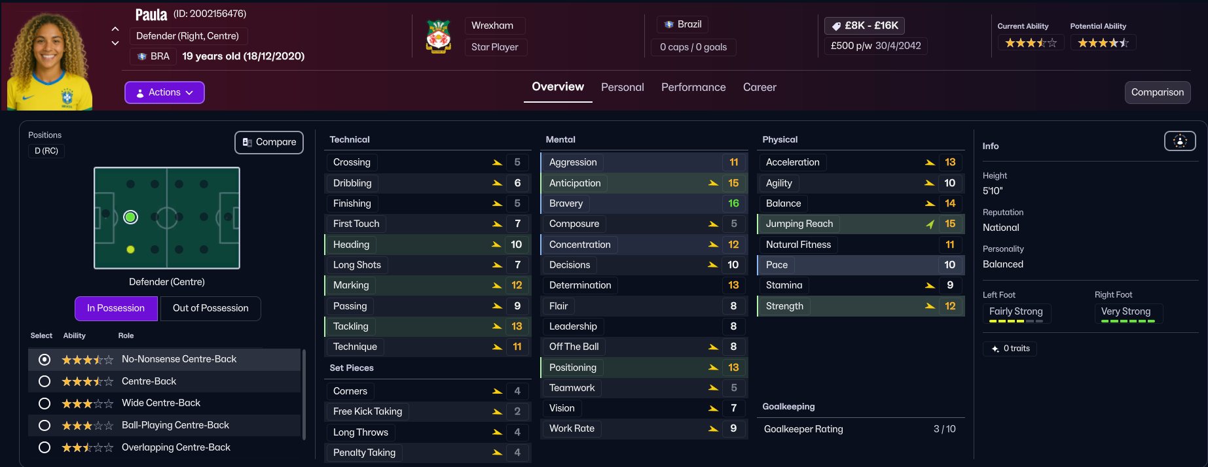Screen dimensions: 1208x467
Task: Select the Ball-Playing Centre-Back radio button
Action: 45,425
